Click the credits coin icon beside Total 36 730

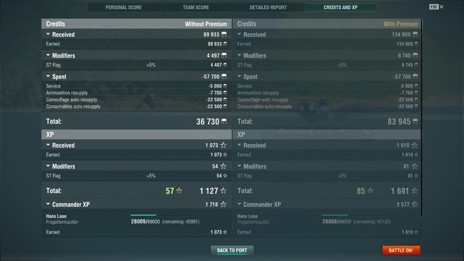(x=224, y=121)
